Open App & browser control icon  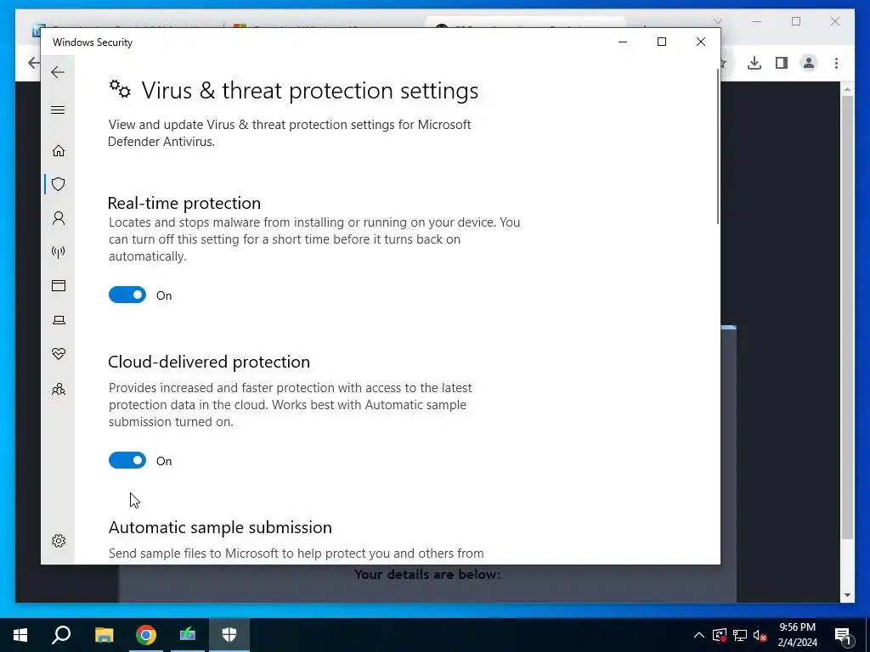pos(59,285)
